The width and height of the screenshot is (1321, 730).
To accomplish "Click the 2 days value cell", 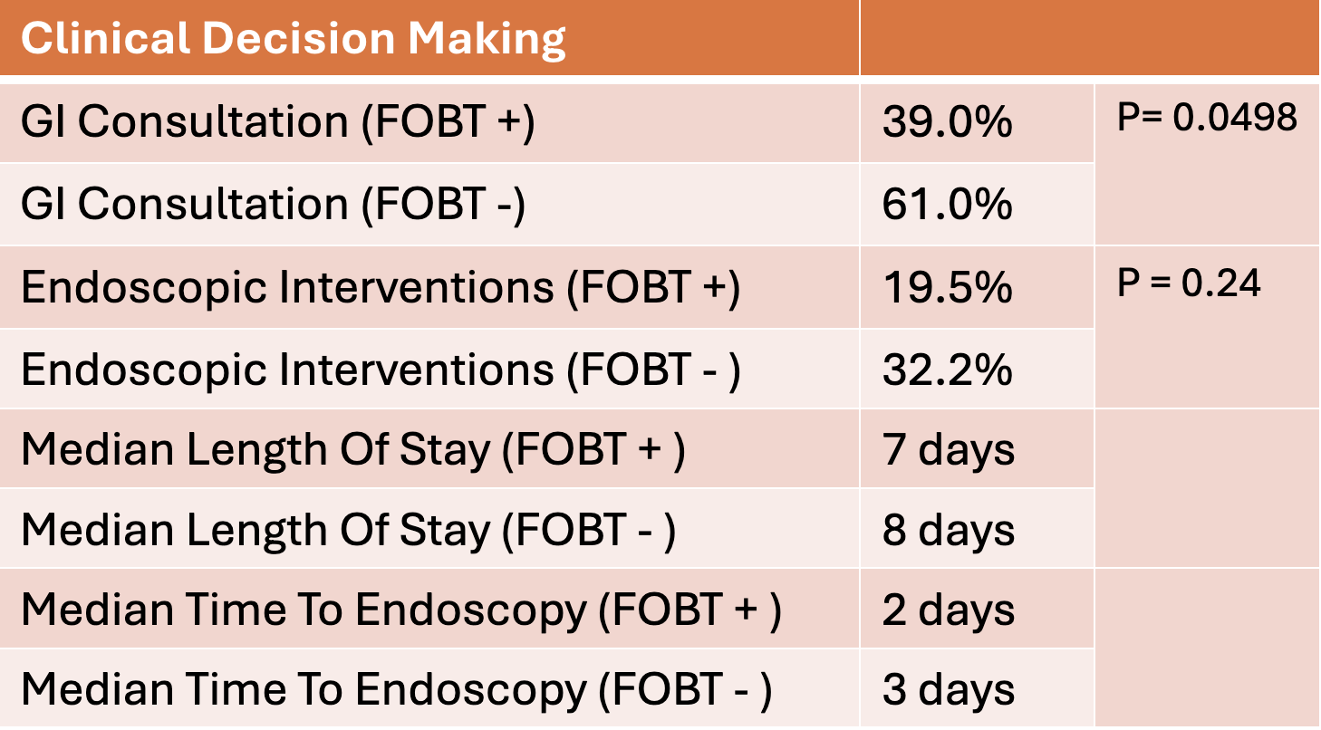I will (x=977, y=609).
